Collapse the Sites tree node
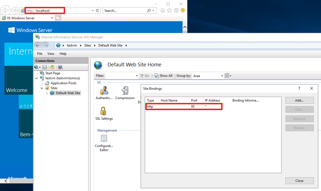The image size is (321, 191). click(x=41, y=88)
